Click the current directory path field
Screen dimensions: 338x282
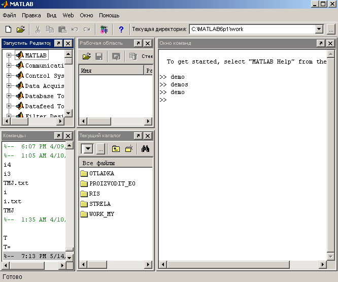coord(252,29)
